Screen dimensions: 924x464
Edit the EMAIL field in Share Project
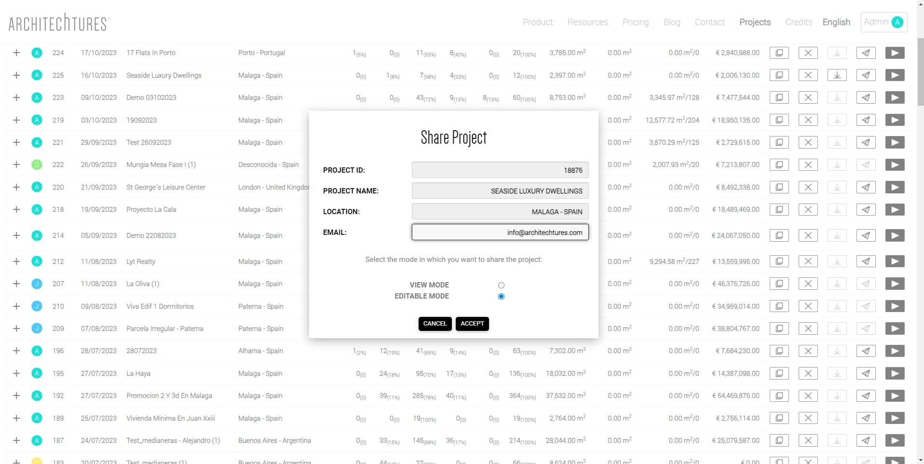coord(500,232)
